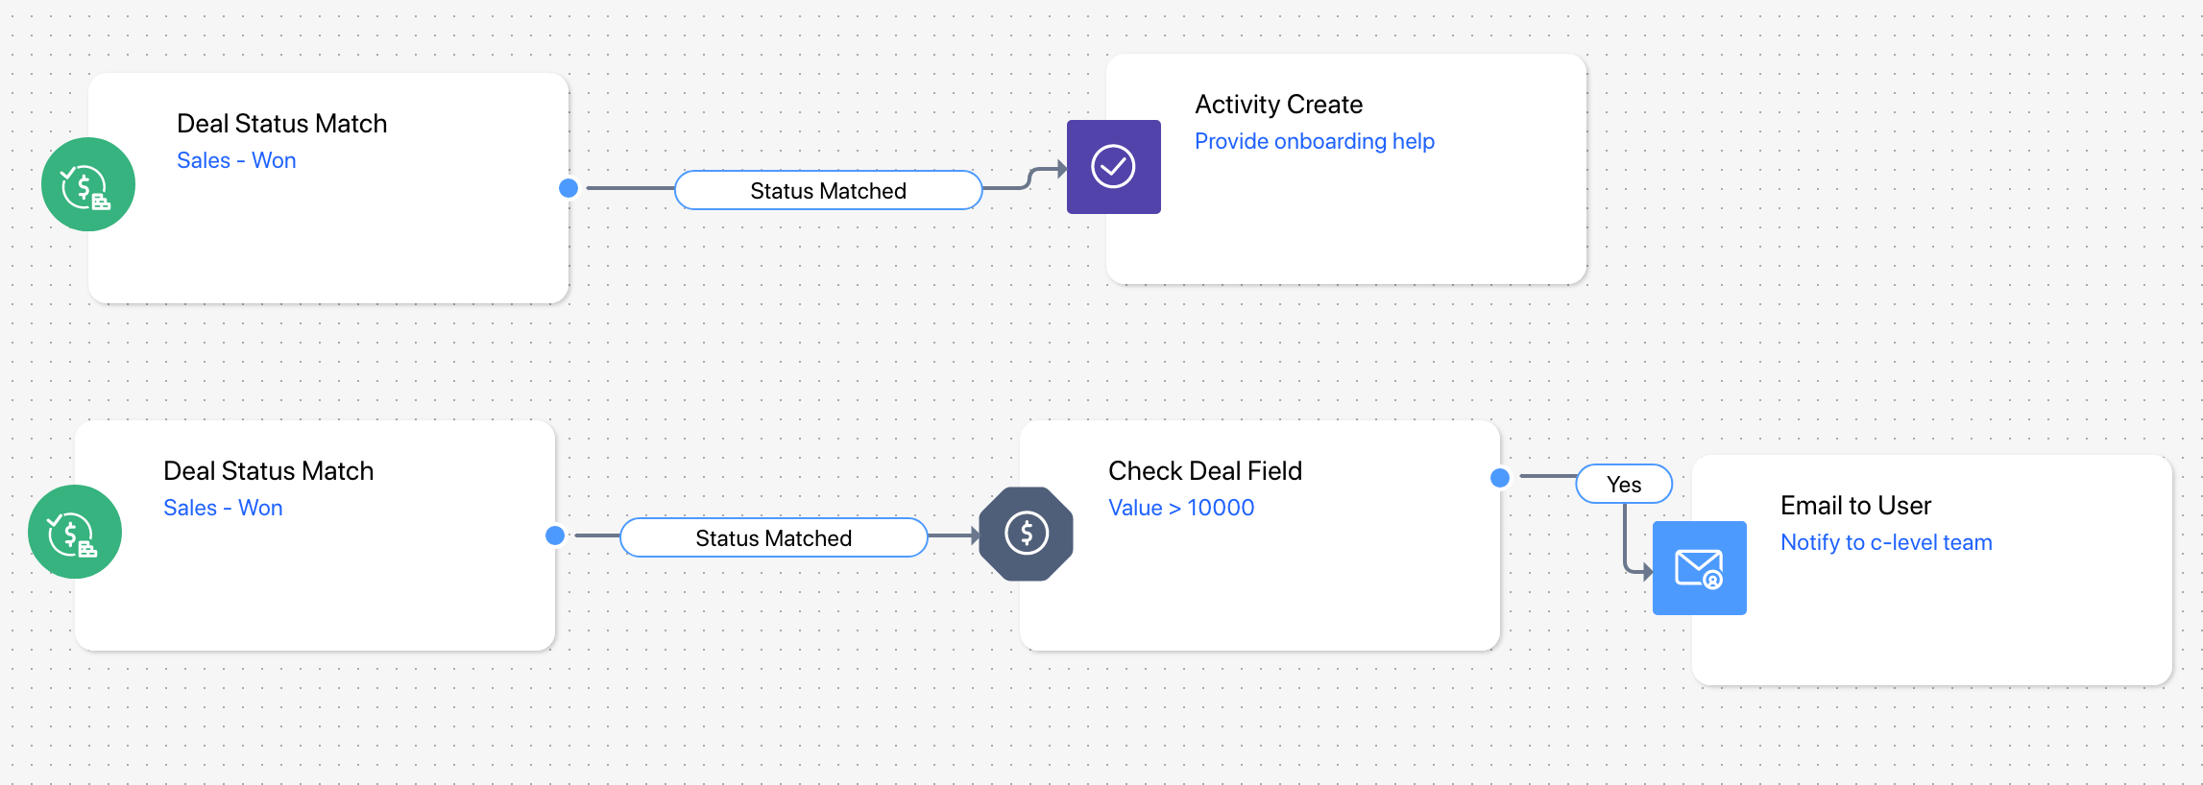Image resolution: width=2203 pixels, height=785 pixels.
Task: Select the Activity Create node title
Action: tap(1278, 104)
